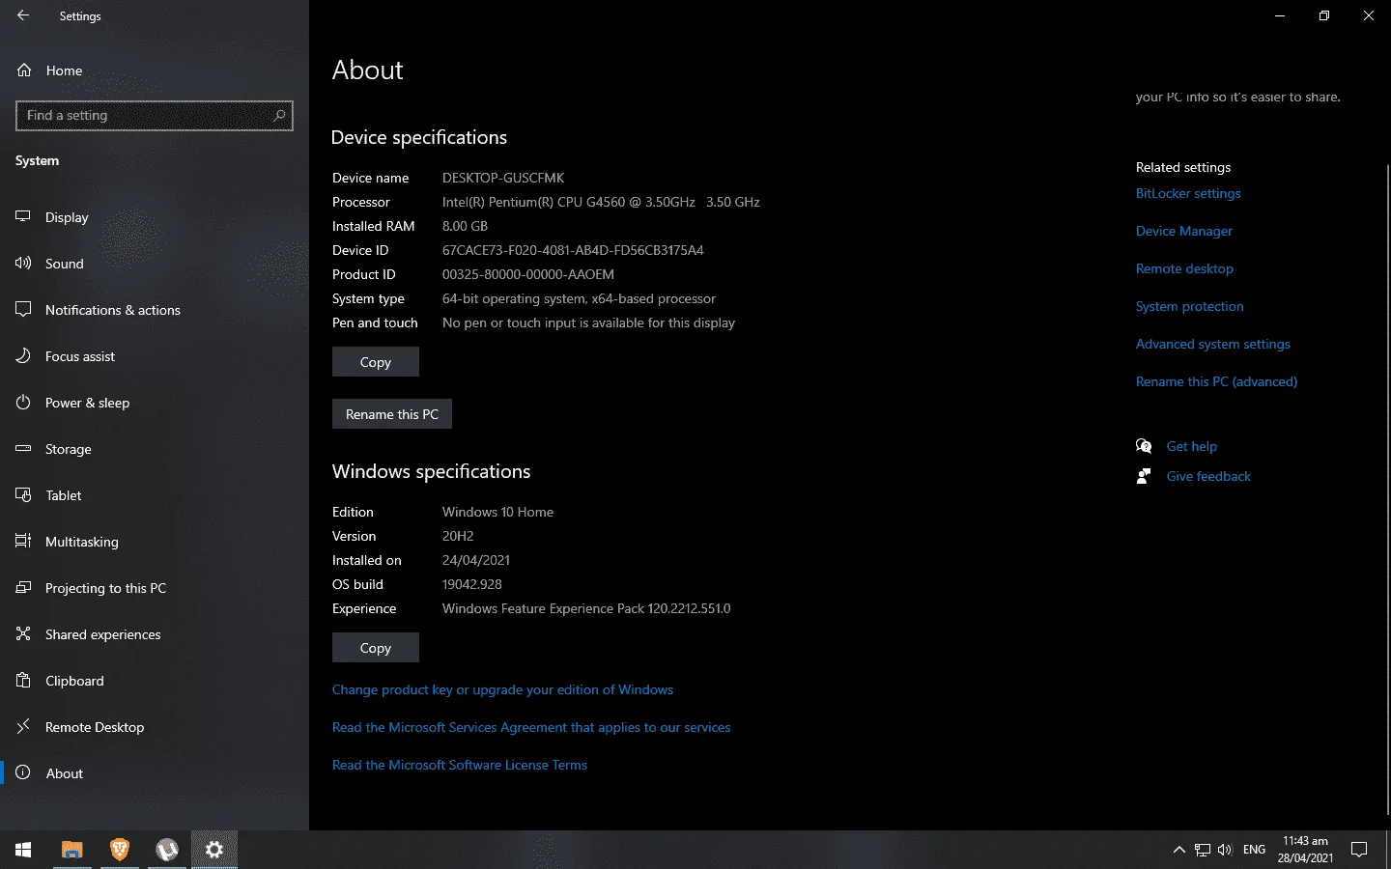
Task: Open Multitasking icon
Action: [x=23, y=542]
